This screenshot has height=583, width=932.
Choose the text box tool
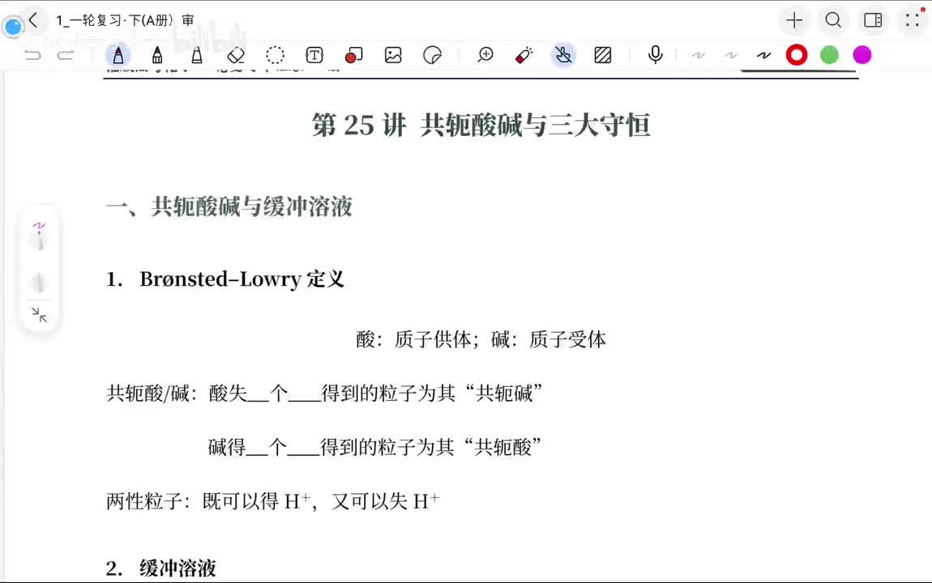point(314,55)
